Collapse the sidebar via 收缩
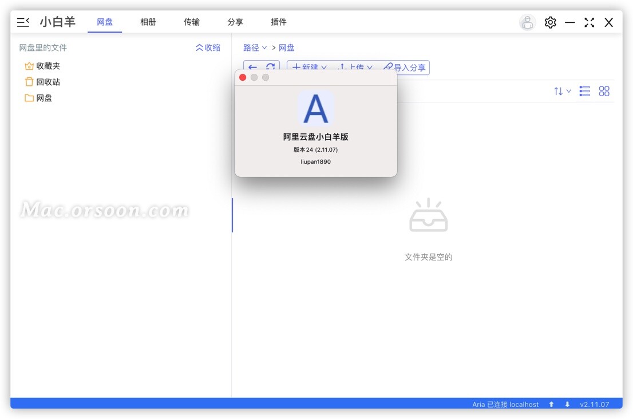This screenshot has height=419, width=633. point(208,48)
